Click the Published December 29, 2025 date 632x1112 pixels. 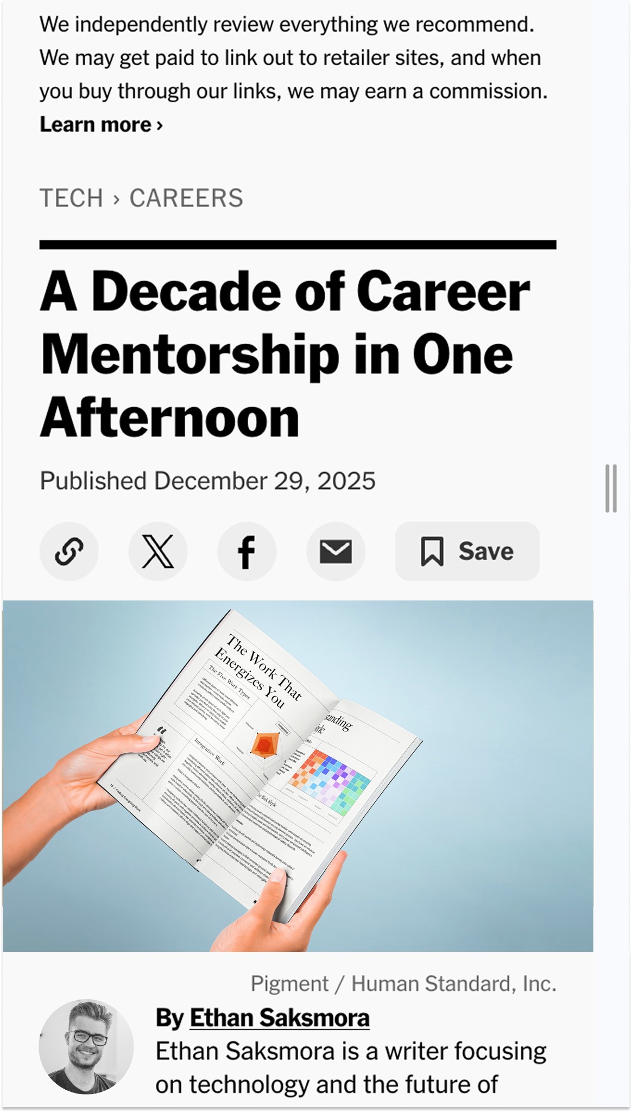[x=207, y=481]
